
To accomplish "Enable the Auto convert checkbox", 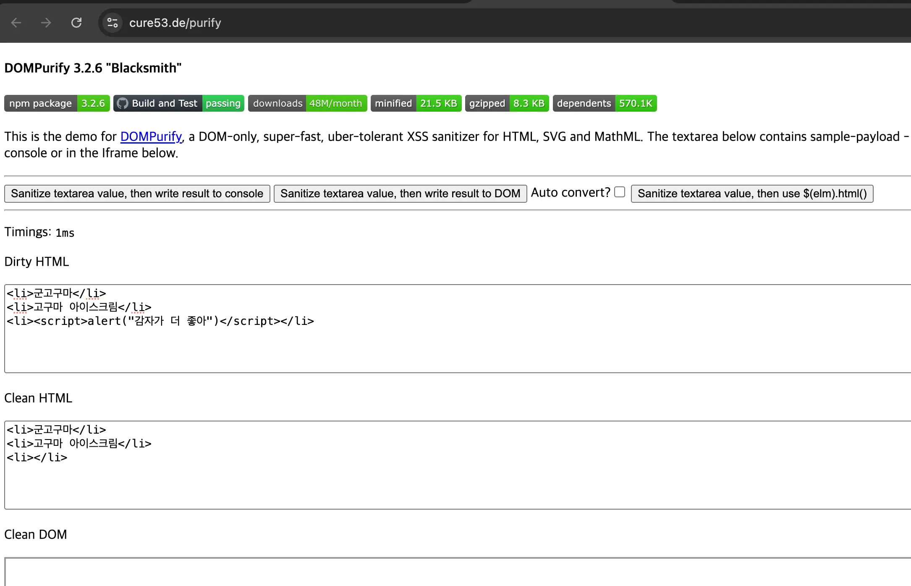I will pos(620,192).
